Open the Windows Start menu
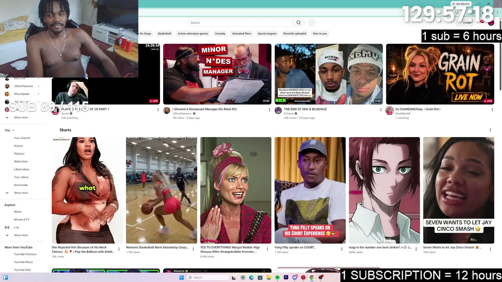 (x=181, y=278)
